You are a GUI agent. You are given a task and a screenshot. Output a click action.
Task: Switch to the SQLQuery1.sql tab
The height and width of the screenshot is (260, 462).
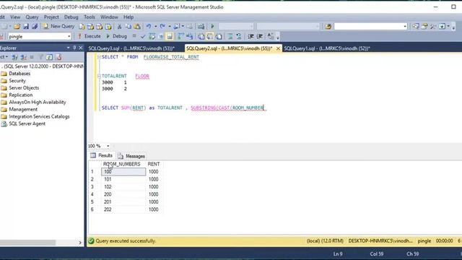(x=327, y=48)
